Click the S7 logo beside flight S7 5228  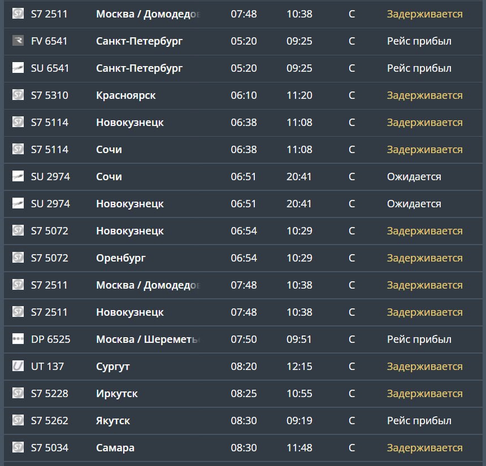18,393
